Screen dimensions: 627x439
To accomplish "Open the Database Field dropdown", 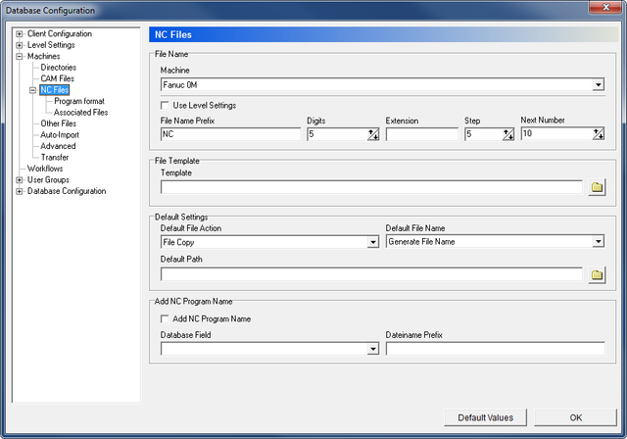I will (x=372, y=349).
